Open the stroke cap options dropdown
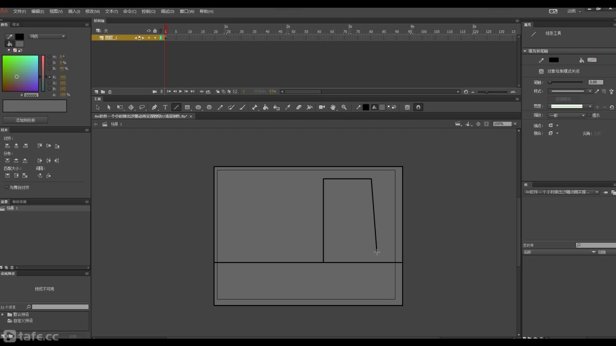616x346 pixels. coord(553,125)
